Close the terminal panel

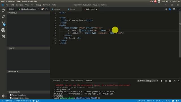178,81
